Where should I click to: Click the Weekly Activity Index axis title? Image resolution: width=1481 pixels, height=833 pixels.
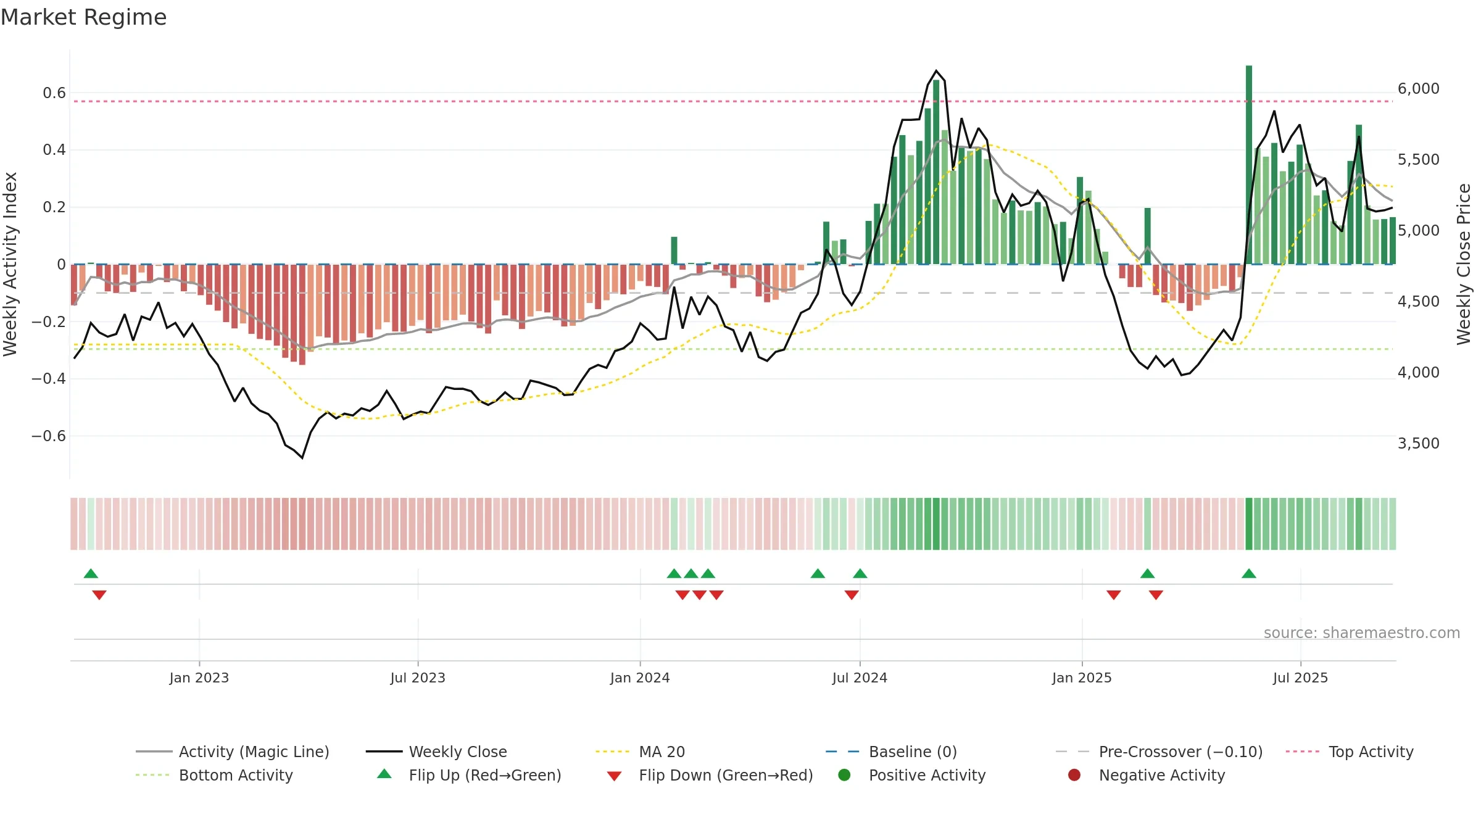[x=10, y=264]
